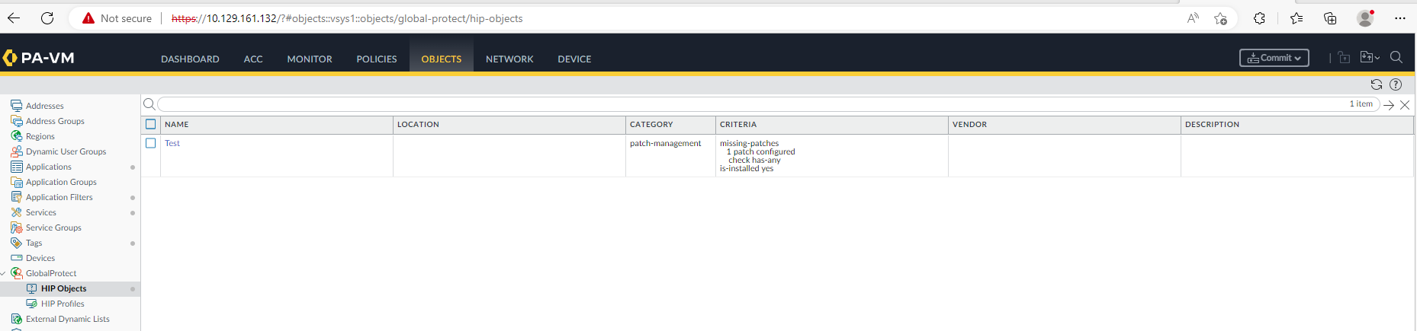Click the PA-VM logo

pos(39,58)
